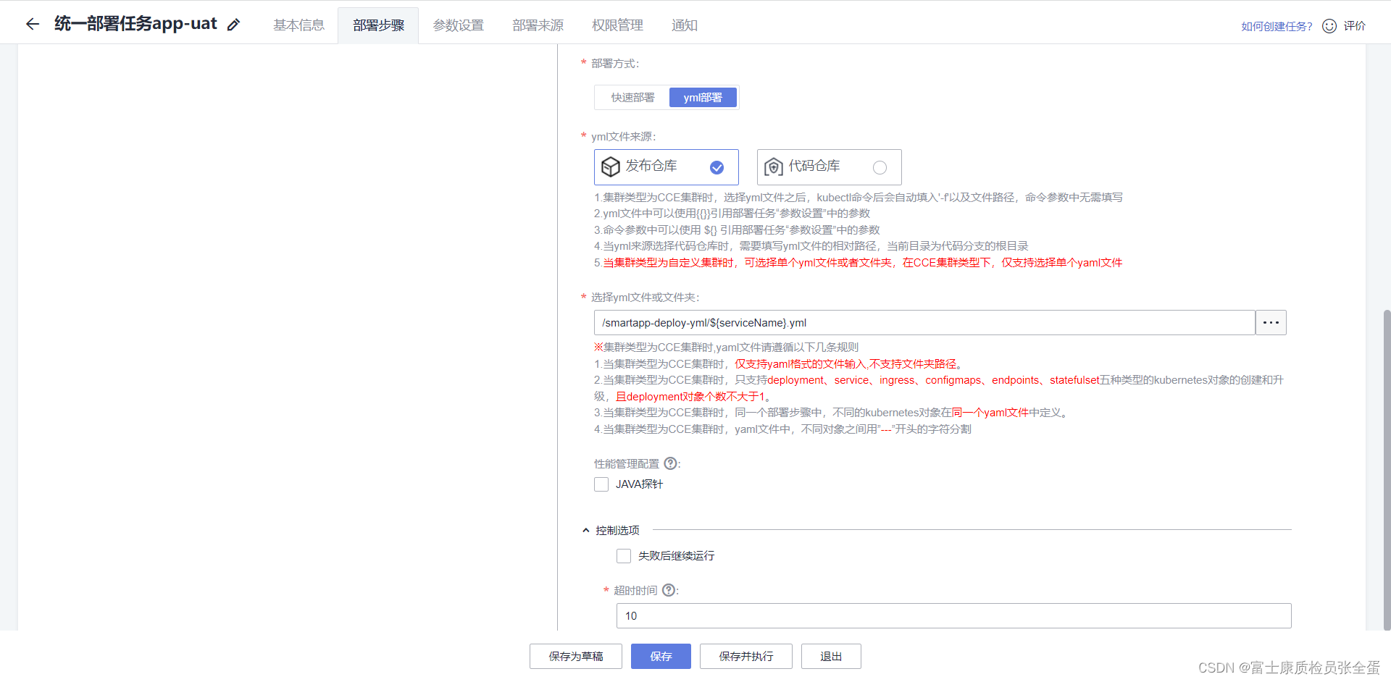Click the note mentioning kubectl命令

tap(859, 198)
